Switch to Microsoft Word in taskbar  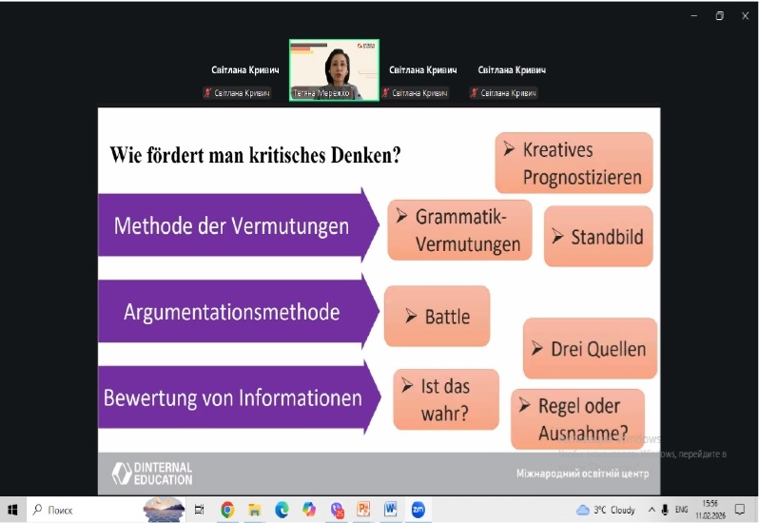pos(390,510)
